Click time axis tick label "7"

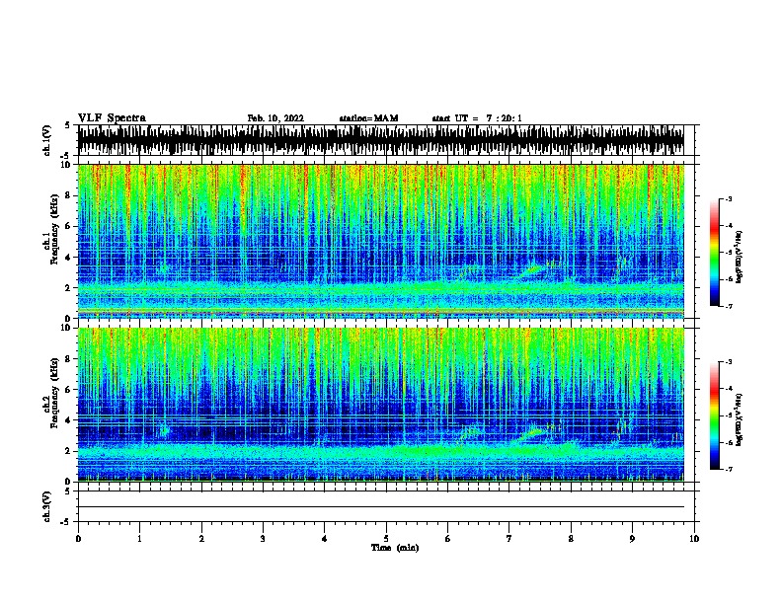[509, 539]
